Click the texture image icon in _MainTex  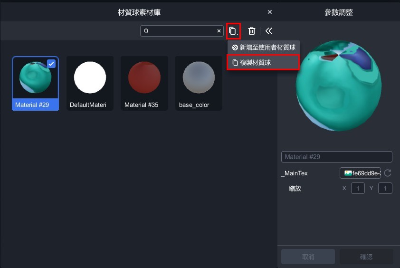pos(348,173)
